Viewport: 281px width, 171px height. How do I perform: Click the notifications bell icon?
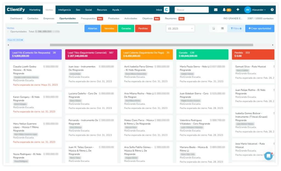click(x=224, y=10)
